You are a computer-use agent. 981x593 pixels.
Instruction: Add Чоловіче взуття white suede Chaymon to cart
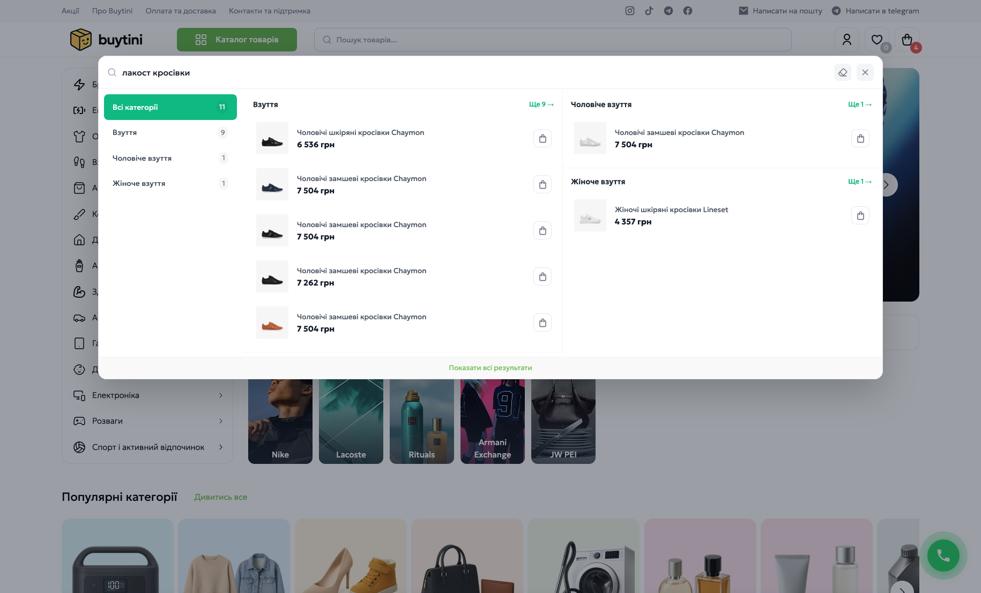tap(860, 138)
